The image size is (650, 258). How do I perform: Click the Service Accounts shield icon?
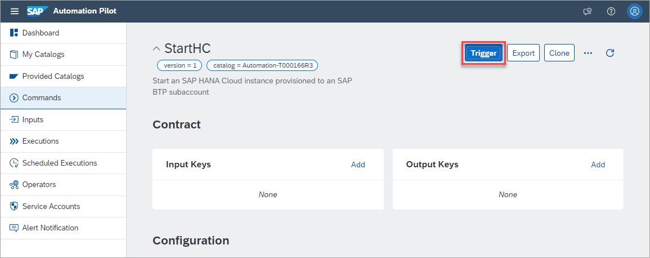click(x=14, y=206)
